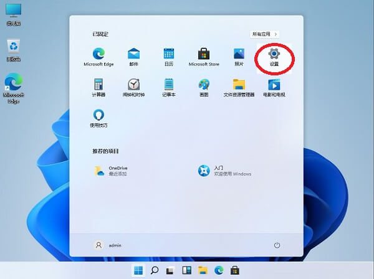Select the Microsoft Edge desktop shortcut
Screen dimensions: 374x279
pos(13,88)
